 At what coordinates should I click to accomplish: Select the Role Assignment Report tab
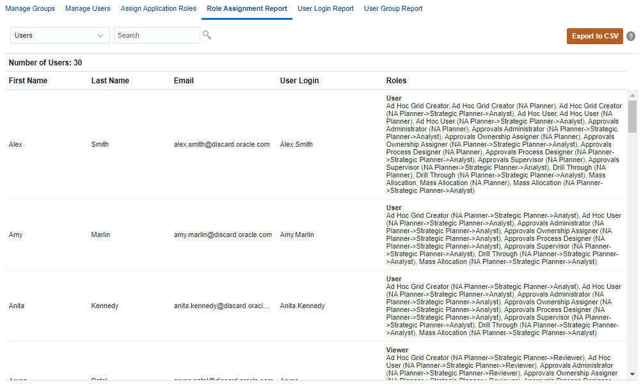tap(246, 8)
